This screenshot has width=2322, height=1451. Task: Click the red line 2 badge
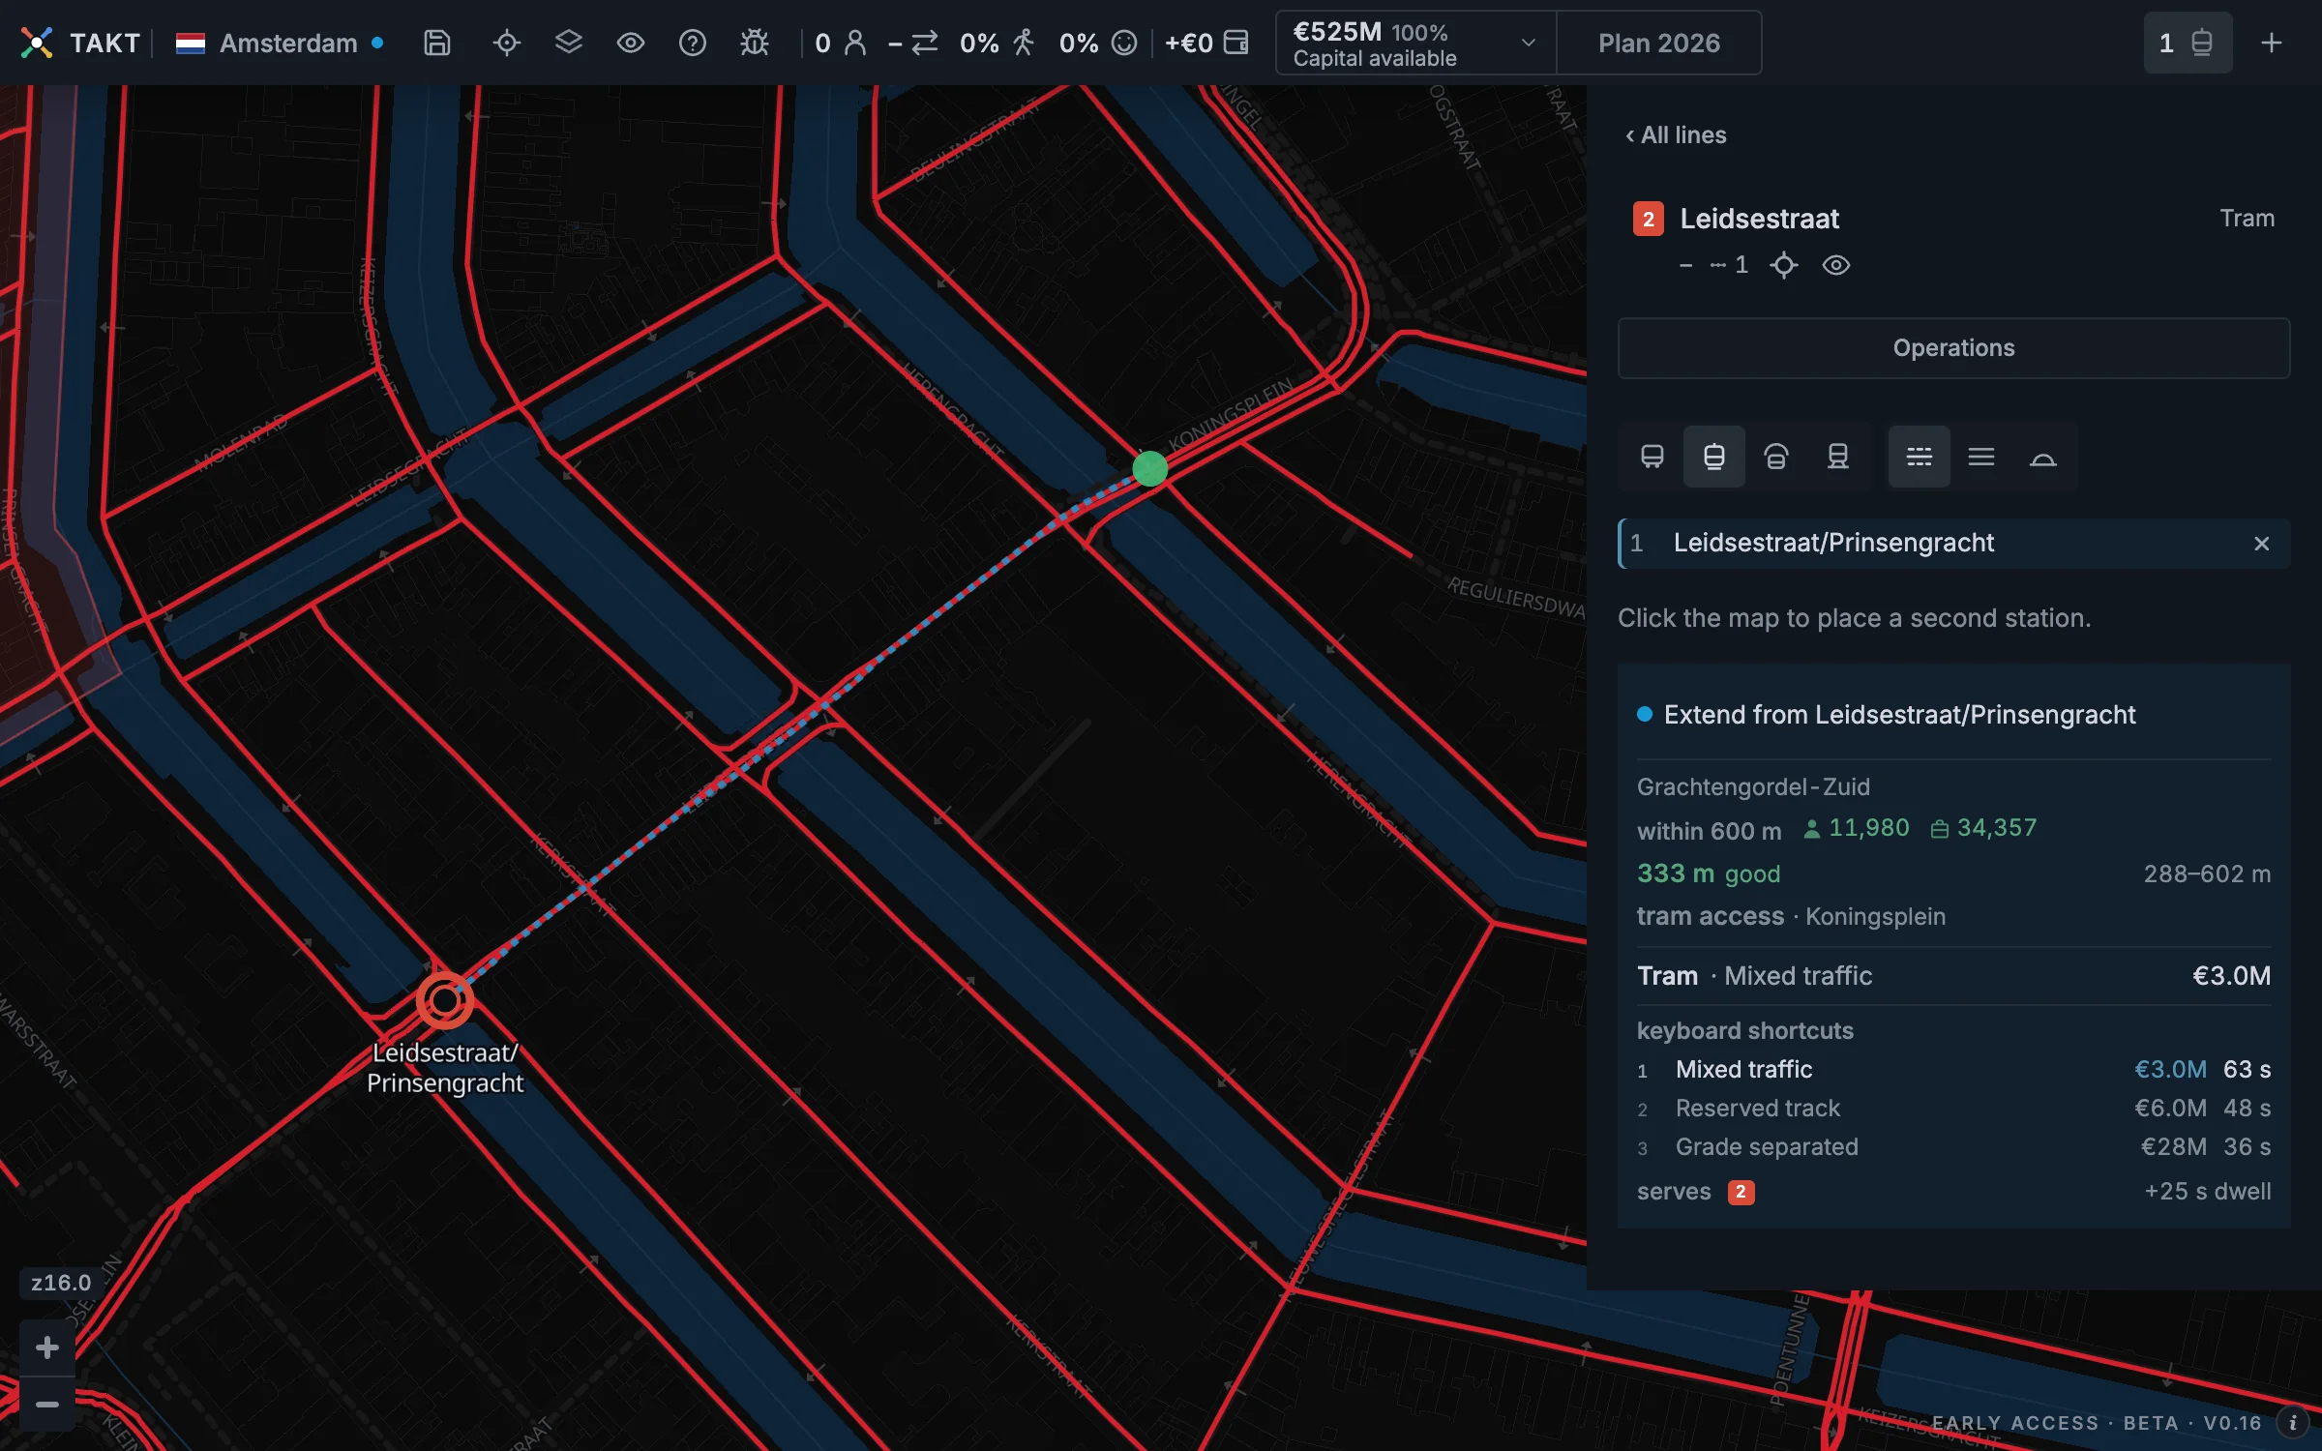click(x=1649, y=219)
